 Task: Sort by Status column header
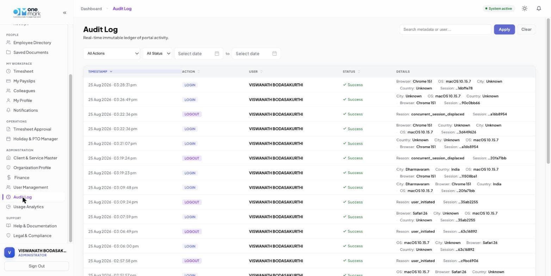pos(351,71)
